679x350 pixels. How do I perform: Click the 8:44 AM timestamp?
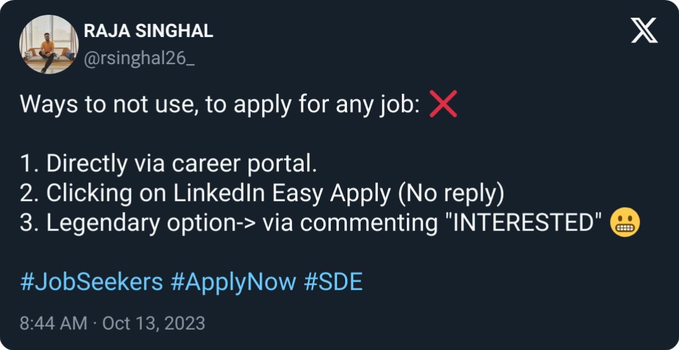point(53,324)
